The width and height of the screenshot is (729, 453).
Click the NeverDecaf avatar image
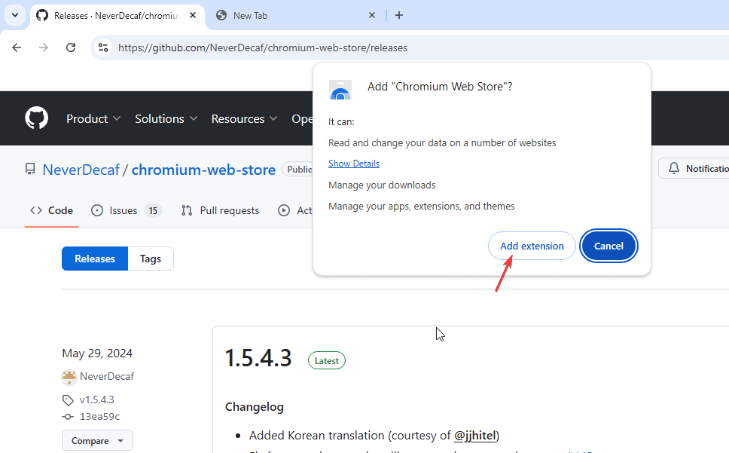point(69,377)
